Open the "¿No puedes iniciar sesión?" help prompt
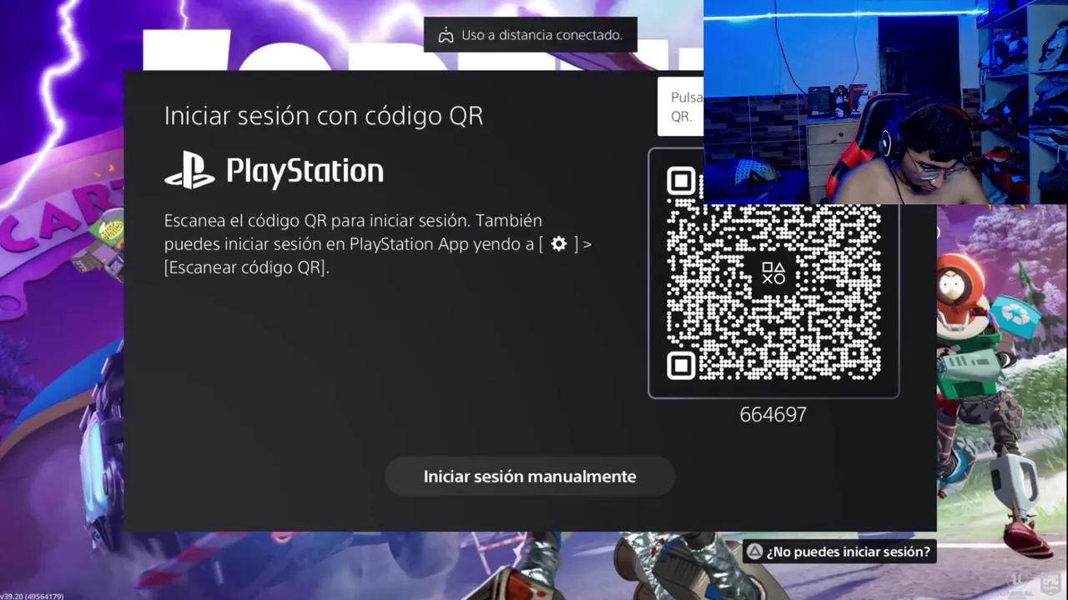This screenshot has height=600, width=1068. coord(839,552)
